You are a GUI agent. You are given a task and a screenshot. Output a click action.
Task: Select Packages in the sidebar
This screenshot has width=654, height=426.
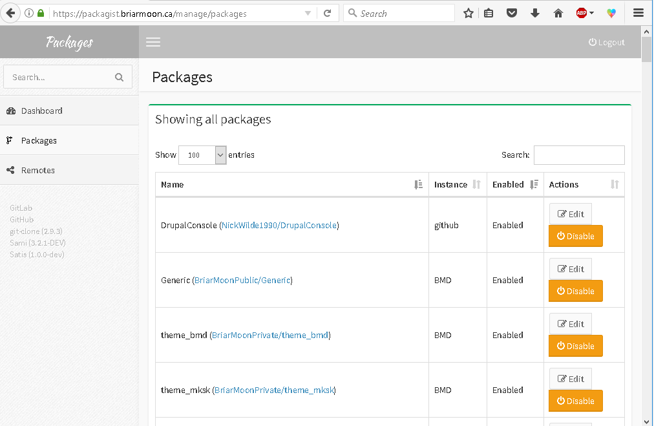pyautogui.click(x=69, y=141)
